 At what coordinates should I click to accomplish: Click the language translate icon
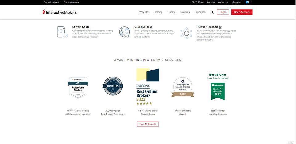pos(248,2)
